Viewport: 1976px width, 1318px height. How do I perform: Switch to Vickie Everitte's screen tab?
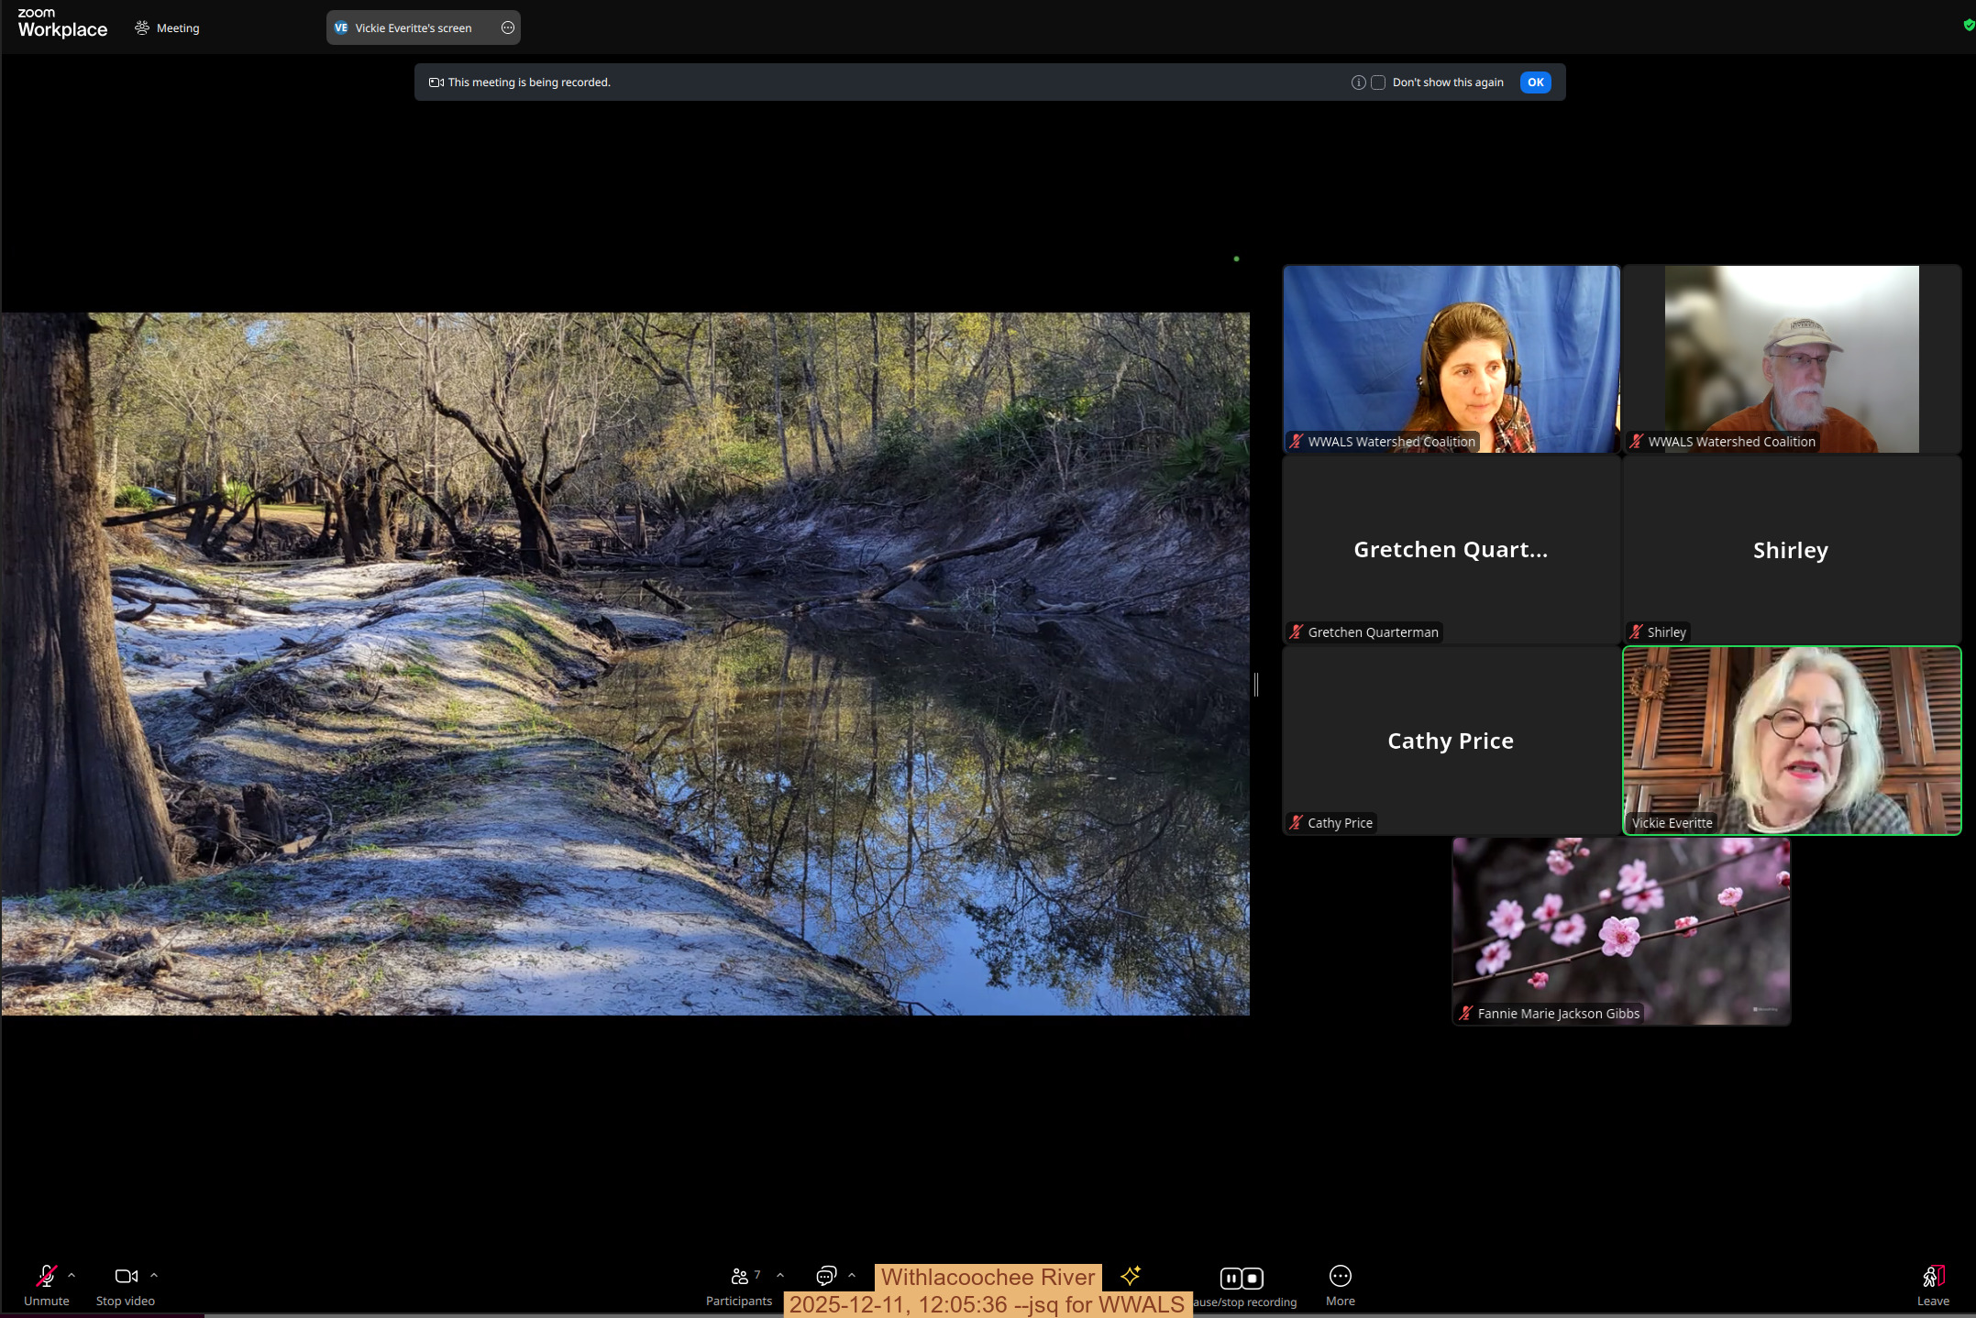click(412, 27)
